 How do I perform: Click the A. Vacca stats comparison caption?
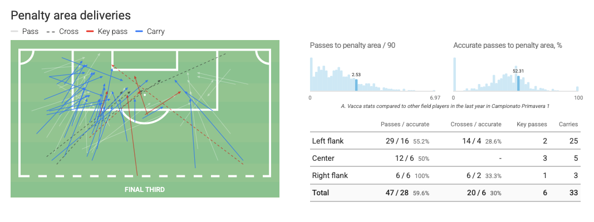pyautogui.click(x=445, y=106)
